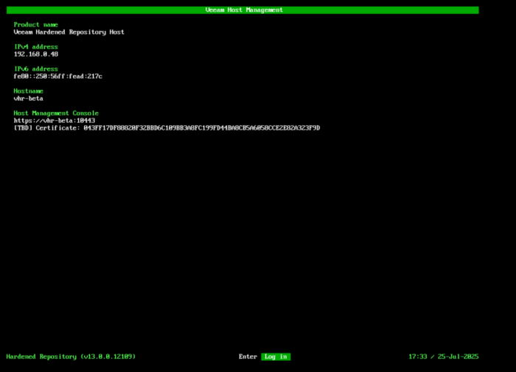Click Veeam Hardened Repository Host text
Image resolution: width=516 pixels, height=372 pixels.
coord(69,32)
